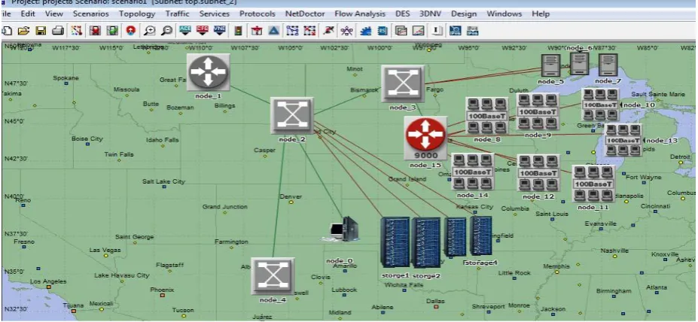Viewport: 698px width, 322px height.
Task: Select the node_2 switch icon
Action: (292, 116)
